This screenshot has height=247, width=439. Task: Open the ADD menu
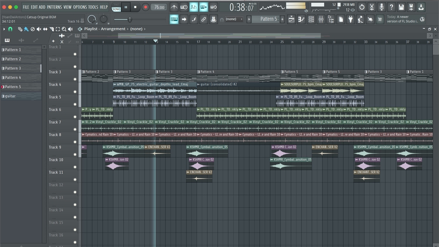click(42, 7)
